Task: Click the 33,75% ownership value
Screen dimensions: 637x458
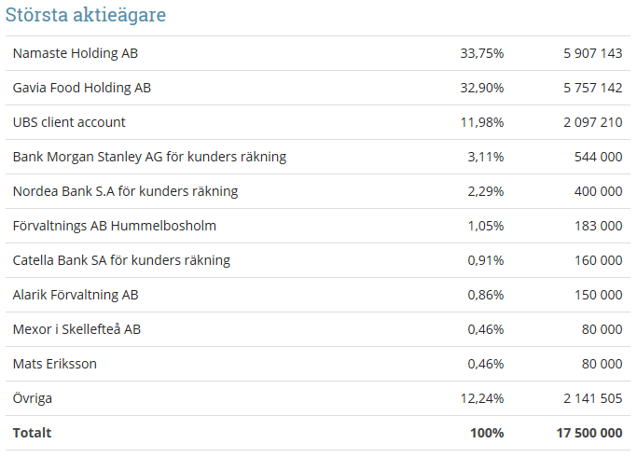Action: pos(481,53)
